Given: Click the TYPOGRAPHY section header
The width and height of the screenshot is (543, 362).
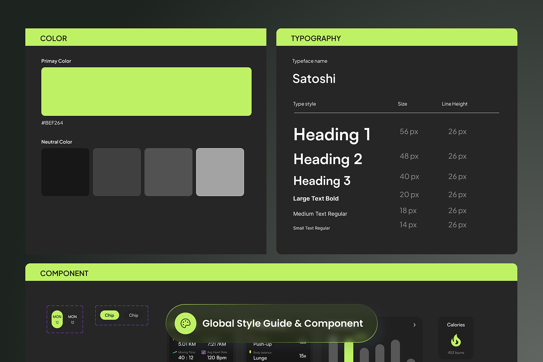Looking at the screenshot, I should coord(397,38).
